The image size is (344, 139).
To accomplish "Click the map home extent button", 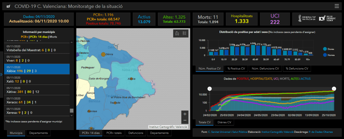I will (x=177, y=33).
